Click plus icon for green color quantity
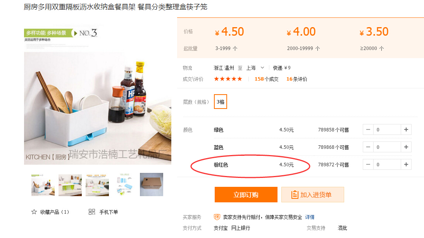 [406, 130]
